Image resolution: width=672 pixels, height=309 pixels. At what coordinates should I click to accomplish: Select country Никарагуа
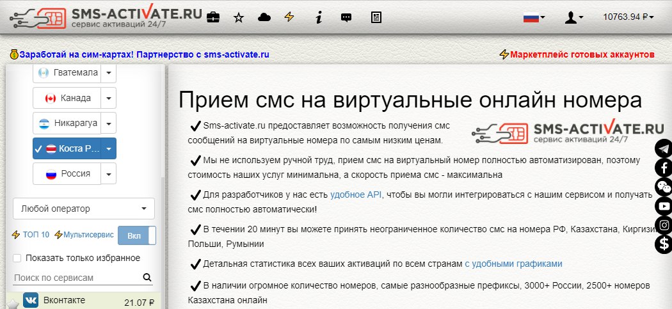(x=67, y=123)
